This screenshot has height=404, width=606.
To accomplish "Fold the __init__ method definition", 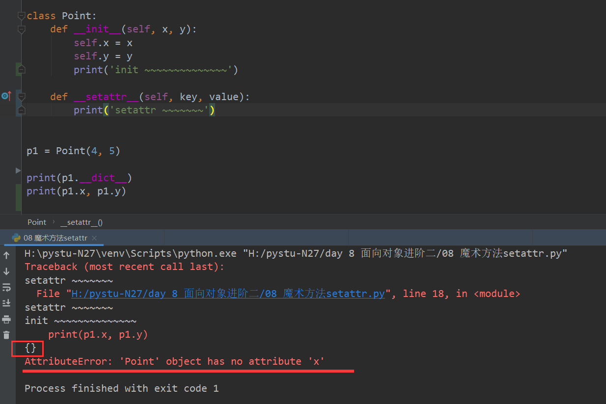I will tap(21, 29).
